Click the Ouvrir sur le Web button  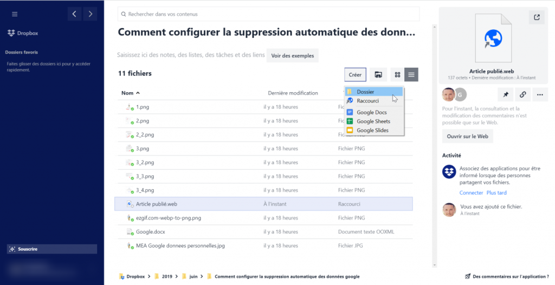pos(467,137)
